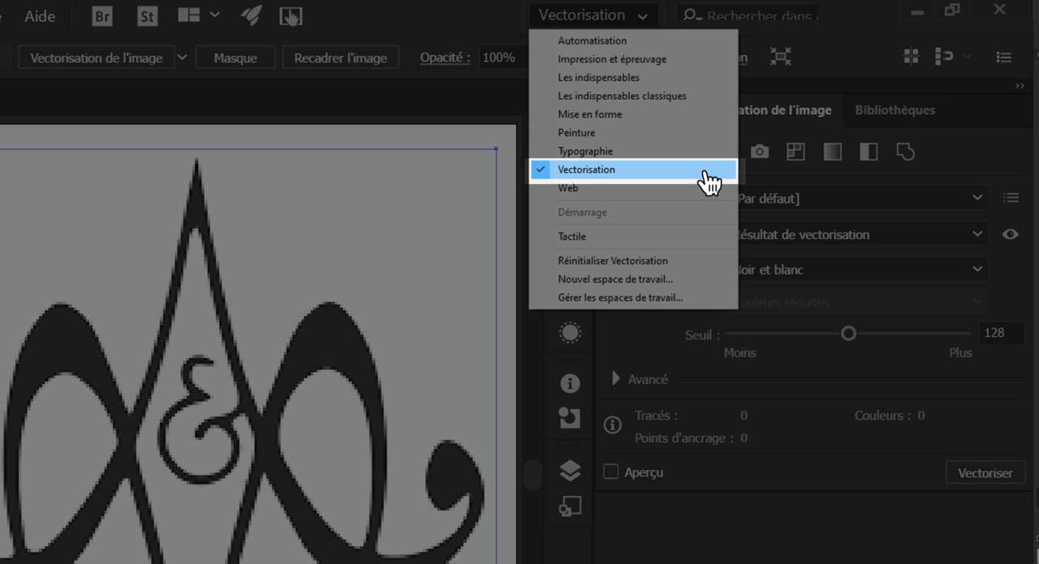Switch to the Bibliothèques tab
The width and height of the screenshot is (1039, 564).
(x=895, y=109)
